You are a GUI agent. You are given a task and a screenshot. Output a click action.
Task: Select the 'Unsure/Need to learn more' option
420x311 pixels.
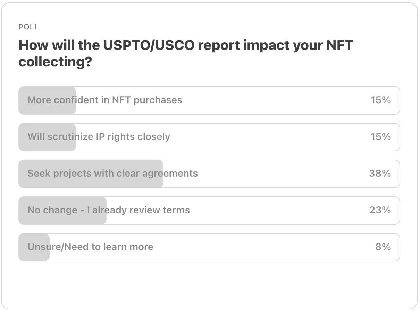click(x=209, y=247)
